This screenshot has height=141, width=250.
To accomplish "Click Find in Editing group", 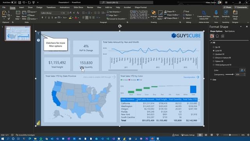I will click(186, 11).
